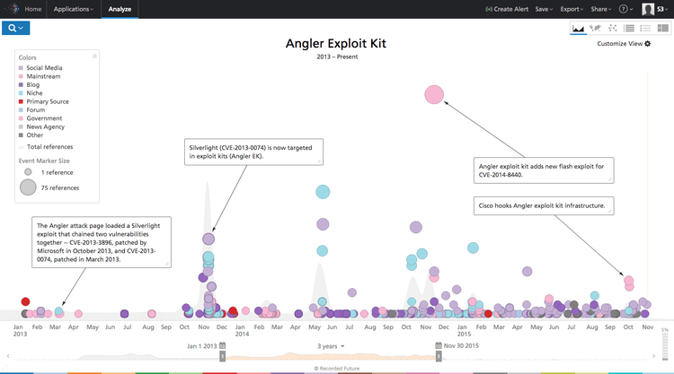Go to the Home tab
The image size is (674, 374).
click(x=32, y=9)
